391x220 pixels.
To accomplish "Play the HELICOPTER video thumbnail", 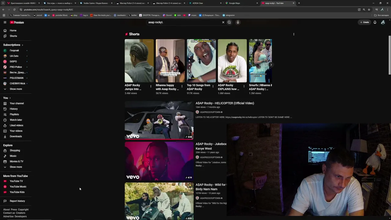I will click(x=159, y=120).
